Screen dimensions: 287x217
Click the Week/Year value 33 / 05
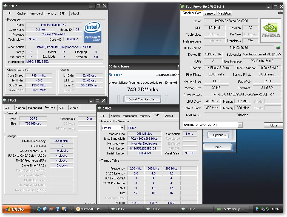coord(190,153)
